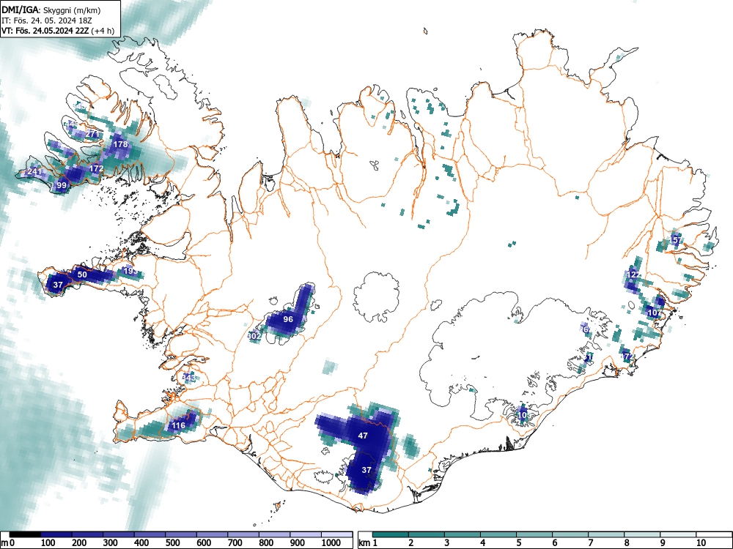Click the 'IT: Fös. 24. 05. 2024 18Z' line
The width and height of the screenshot is (733, 549).
click(47, 20)
